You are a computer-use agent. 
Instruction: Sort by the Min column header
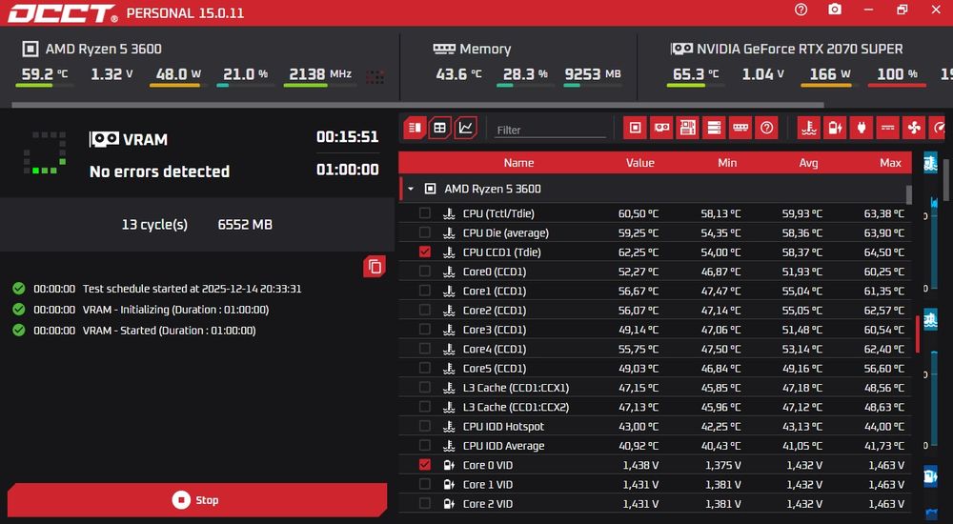pyautogui.click(x=727, y=162)
